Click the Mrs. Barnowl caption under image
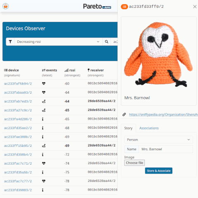 [137, 98]
